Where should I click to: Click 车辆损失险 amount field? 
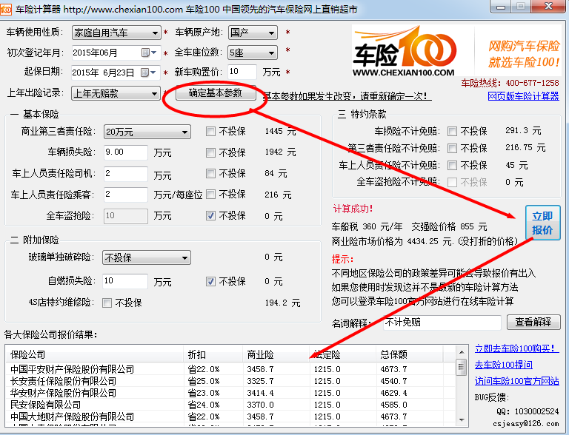(125, 152)
